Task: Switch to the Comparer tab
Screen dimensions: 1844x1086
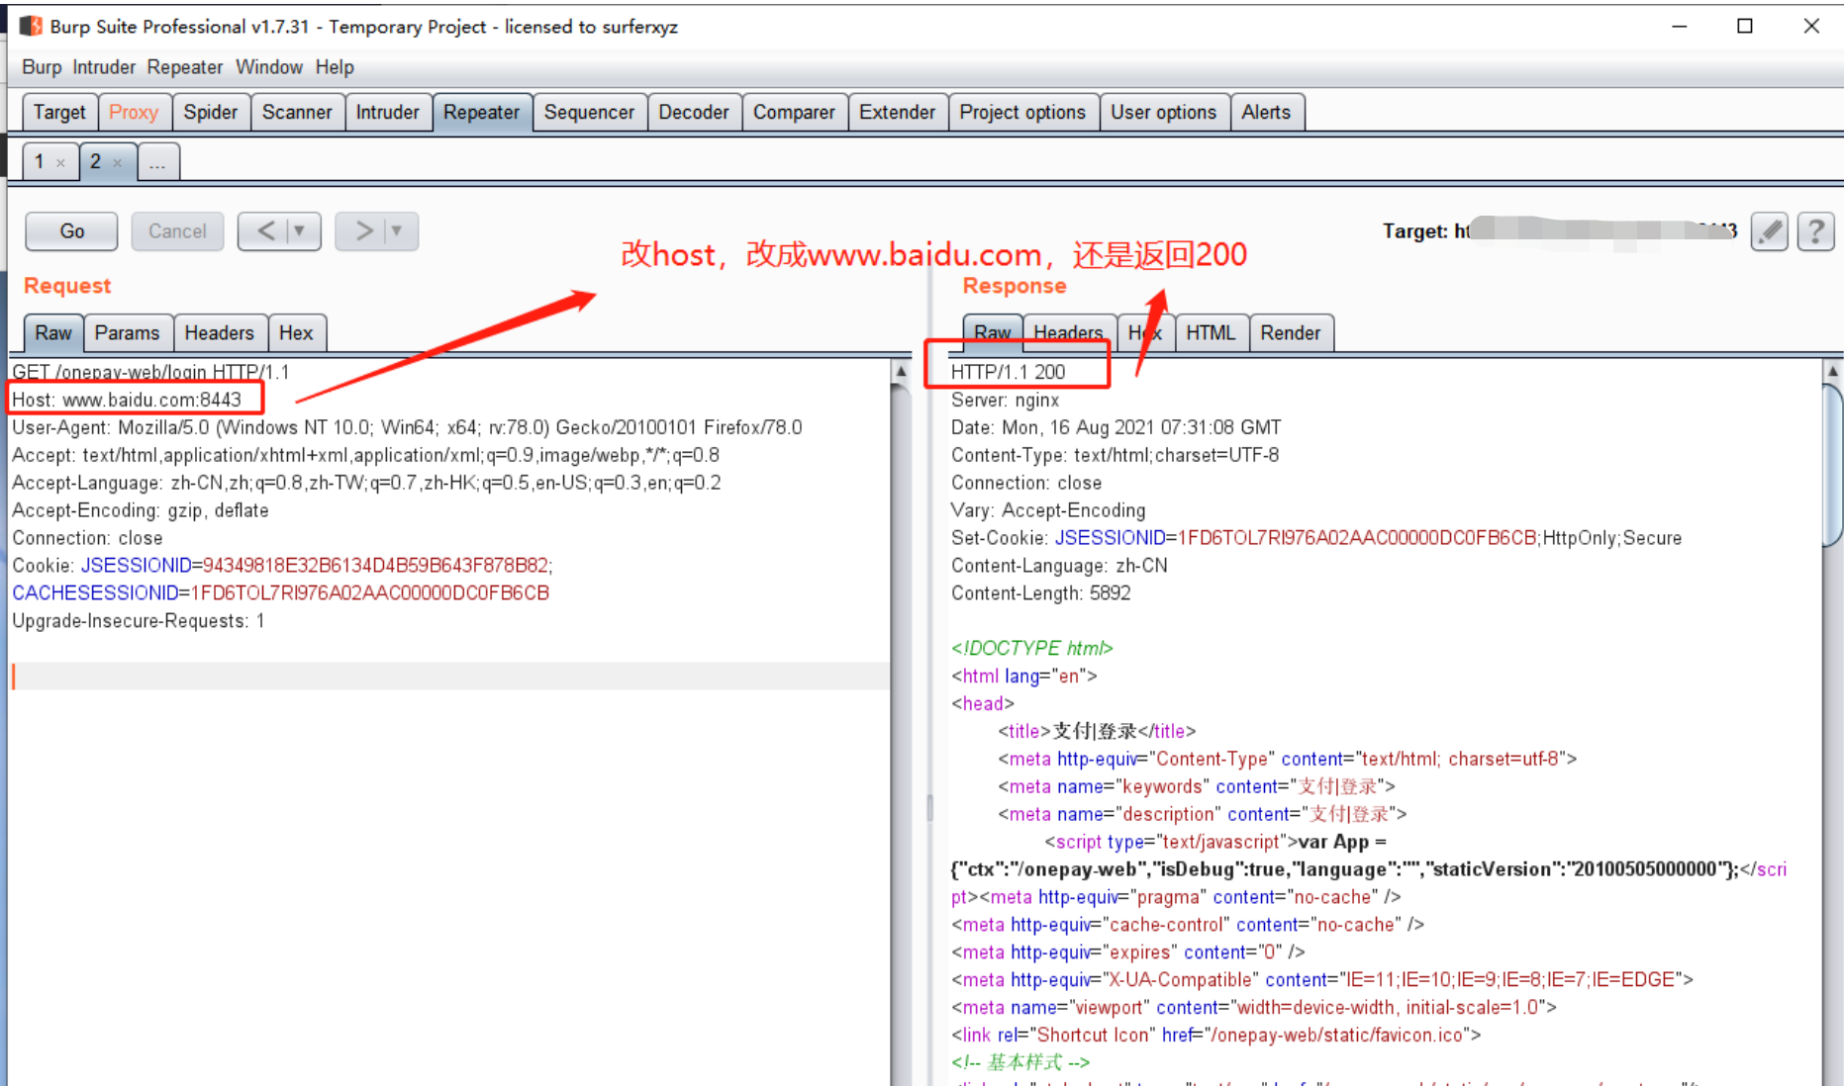Action: pos(794,112)
